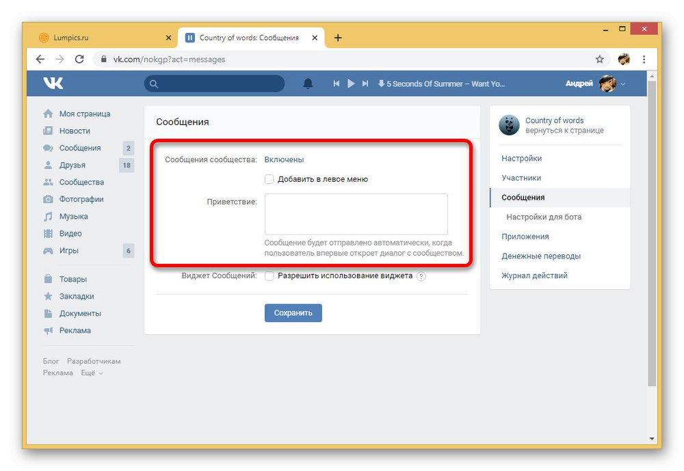The width and height of the screenshot is (684, 471).
Task: Click the Игры gamepad icon
Action: tap(48, 251)
